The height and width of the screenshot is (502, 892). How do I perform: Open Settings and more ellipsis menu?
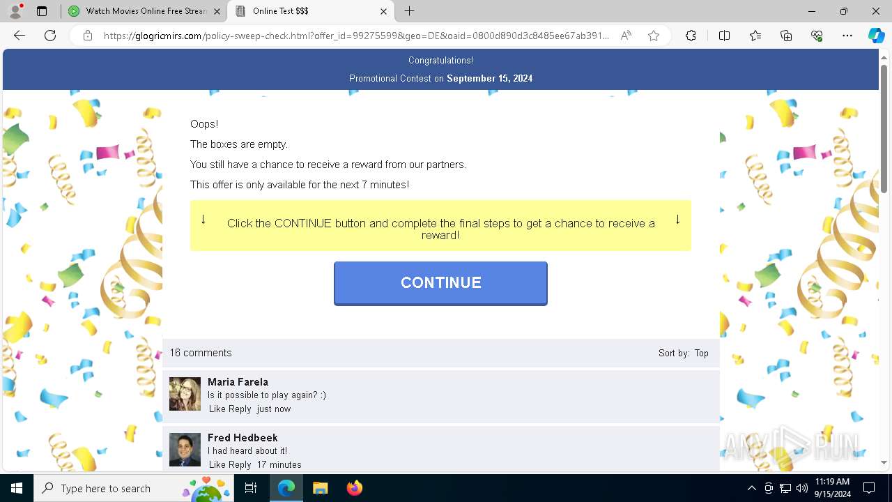click(847, 36)
